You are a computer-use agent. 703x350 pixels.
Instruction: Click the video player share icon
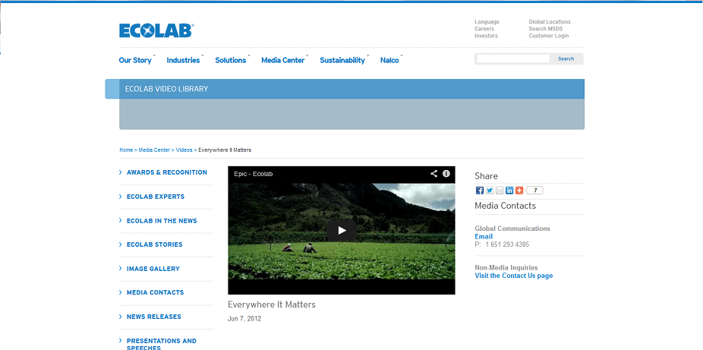pos(433,173)
